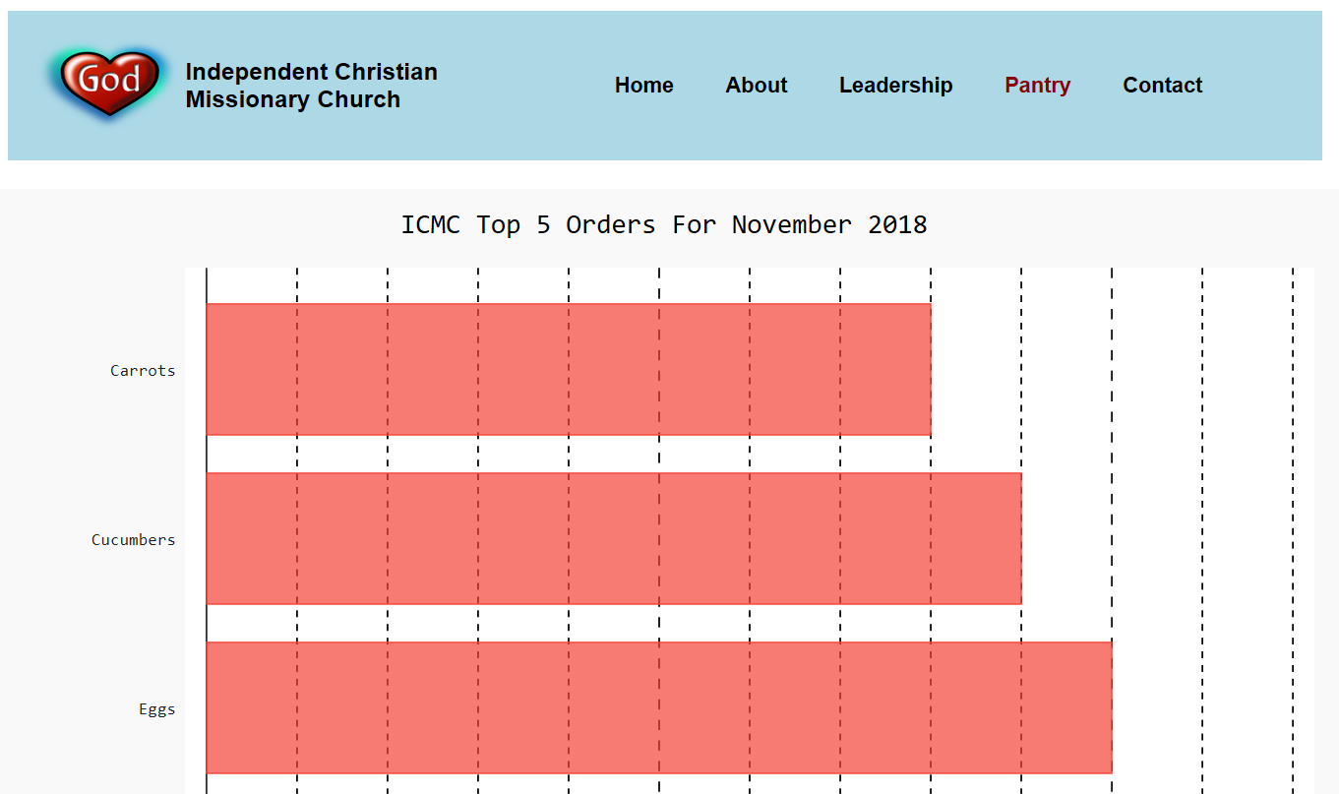Select the Pantry nav item

tap(1037, 86)
